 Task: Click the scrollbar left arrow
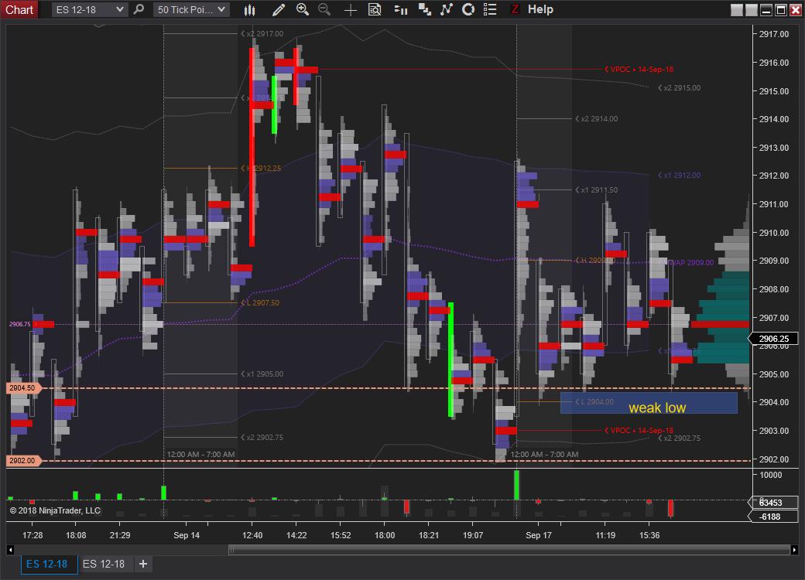[x=10, y=550]
